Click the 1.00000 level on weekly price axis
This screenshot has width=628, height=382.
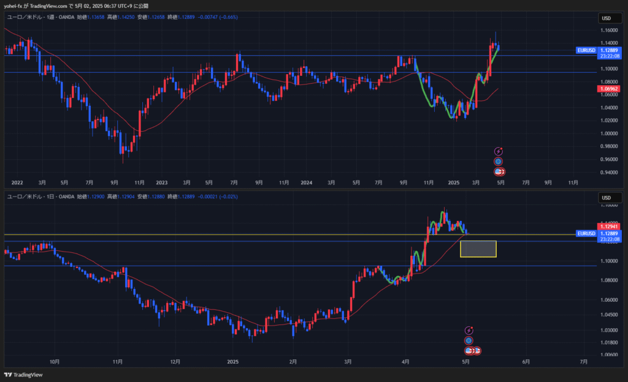coord(609,133)
